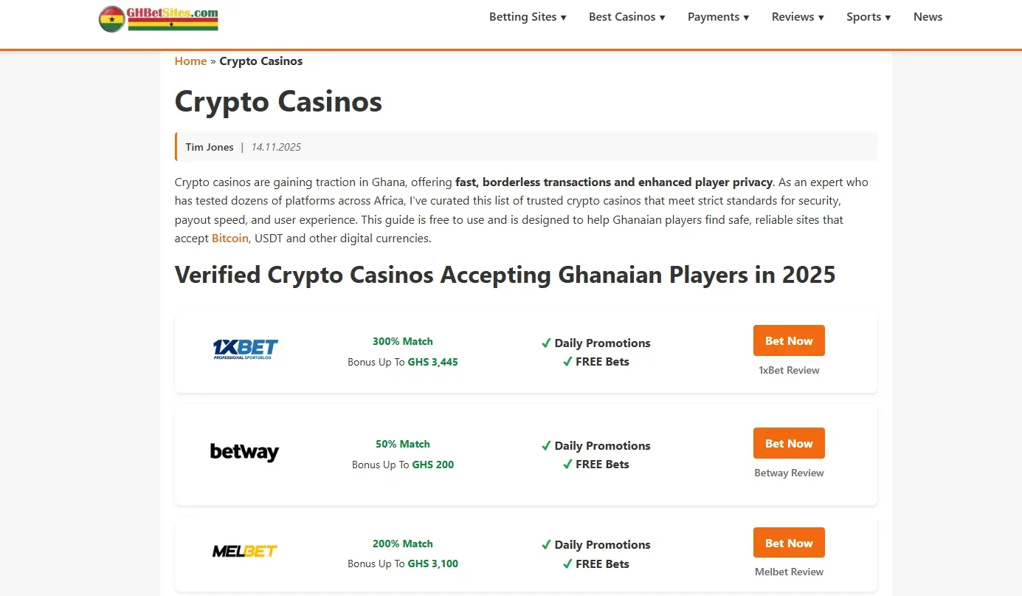Open the Bitcoin link in the intro text
Viewport: 1022px width, 596px height.
tap(229, 238)
